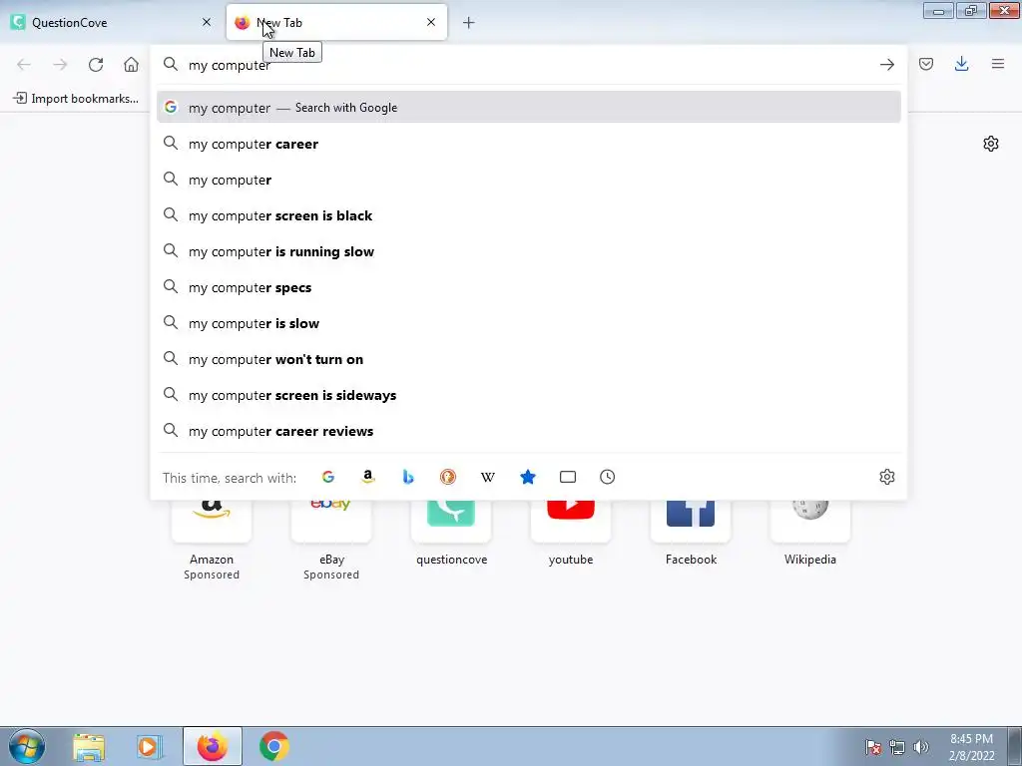Search Bookmarks using the star icon
Viewport: 1022px width, 766px height.
[x=528, y=477]
